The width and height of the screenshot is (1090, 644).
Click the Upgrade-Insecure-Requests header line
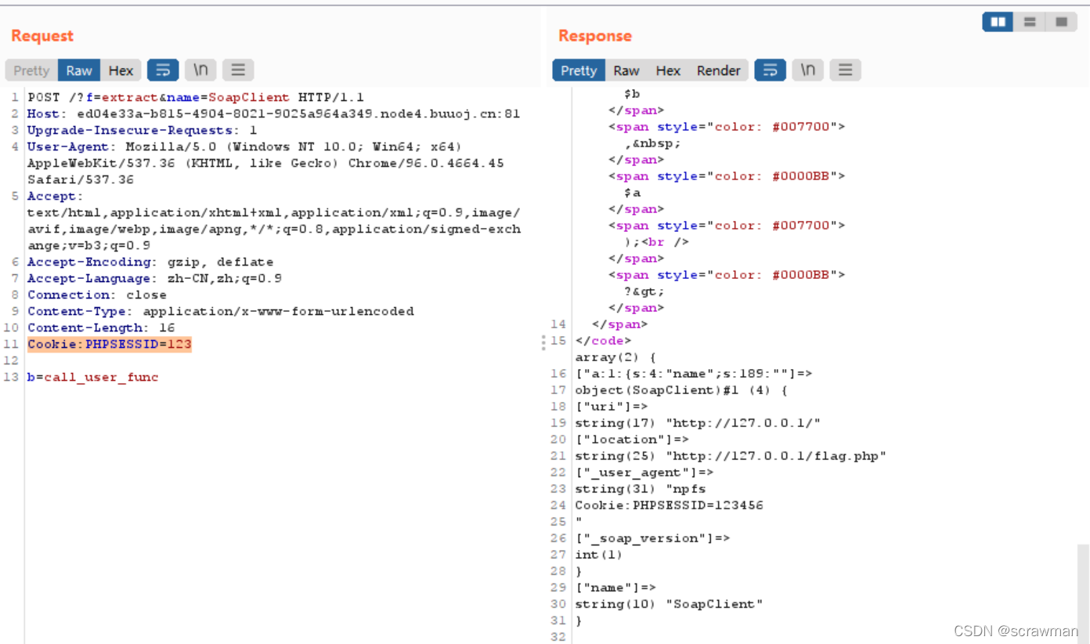[x=142, y=131]
